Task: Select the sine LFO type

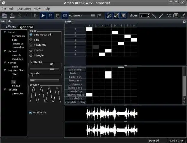Action: (x=31, y=40)
